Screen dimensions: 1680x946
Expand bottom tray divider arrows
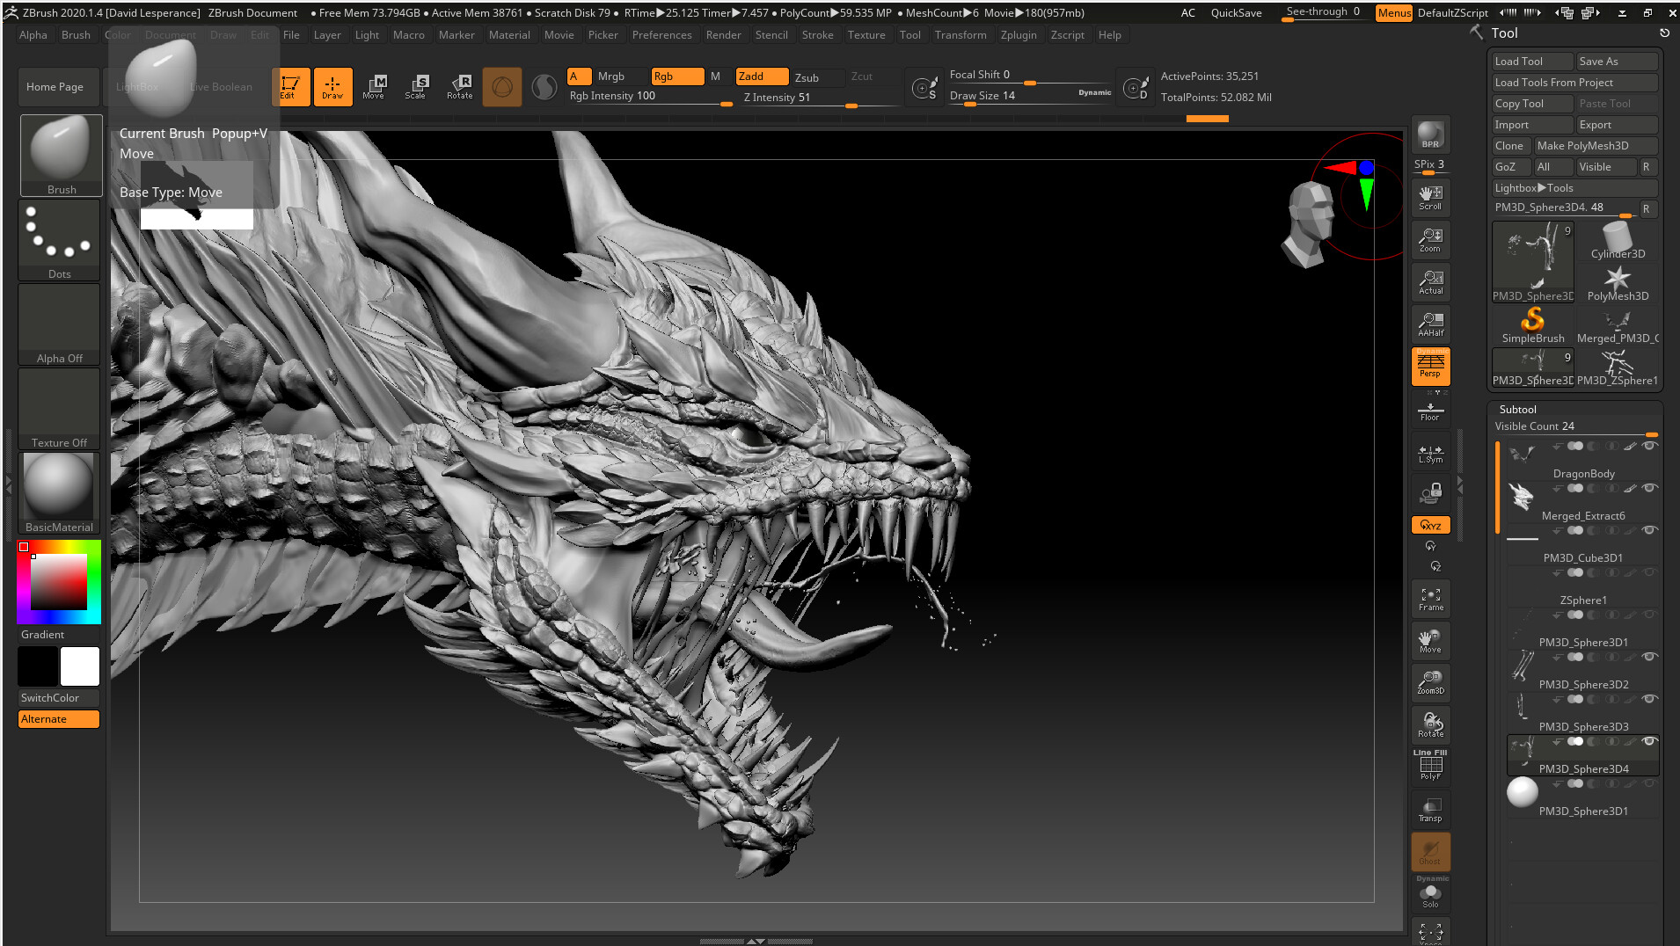click(x=756, y=941)
